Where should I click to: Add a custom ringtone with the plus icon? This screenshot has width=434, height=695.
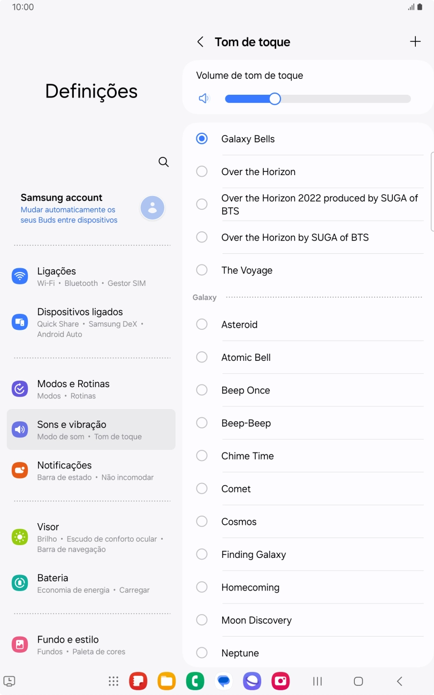coord(415,42)
